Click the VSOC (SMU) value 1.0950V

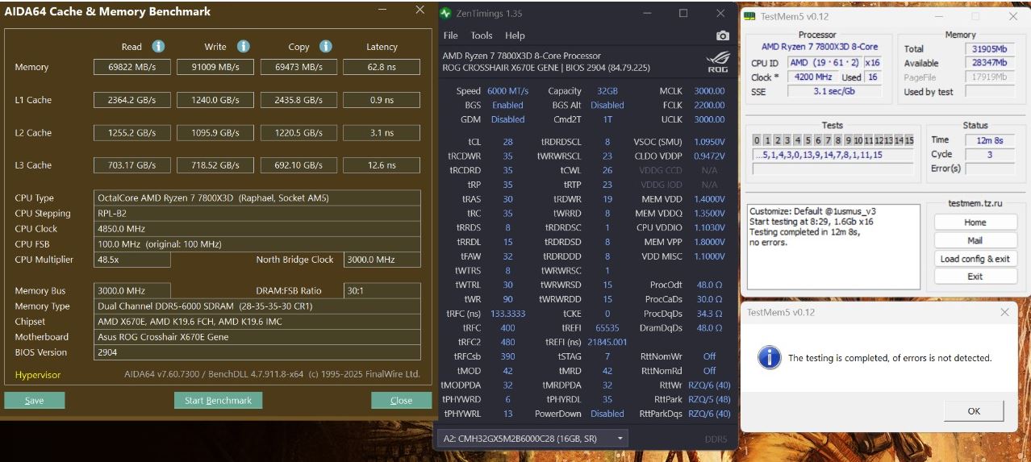click(709, 142)
